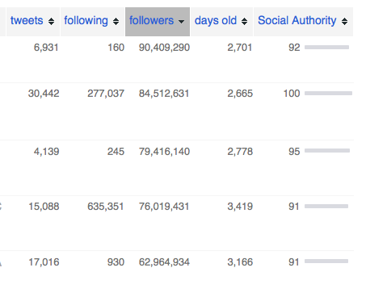This screenshot has height=297, width=366.
Task: Click the Social Authority bar scoring 100
Action: pos(328,94)
